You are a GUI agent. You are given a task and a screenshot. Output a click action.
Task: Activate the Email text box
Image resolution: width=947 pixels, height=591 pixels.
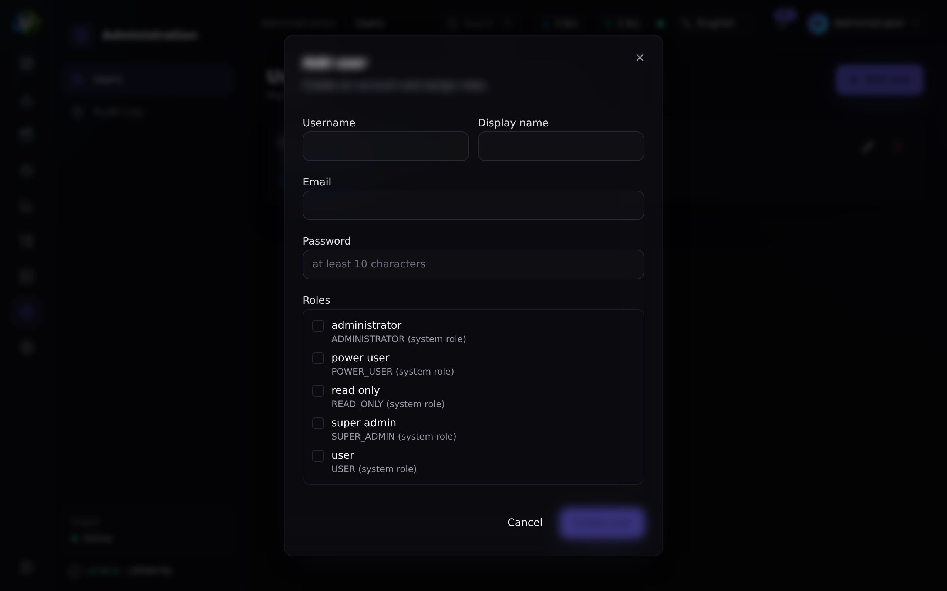(x=473, y=205)
